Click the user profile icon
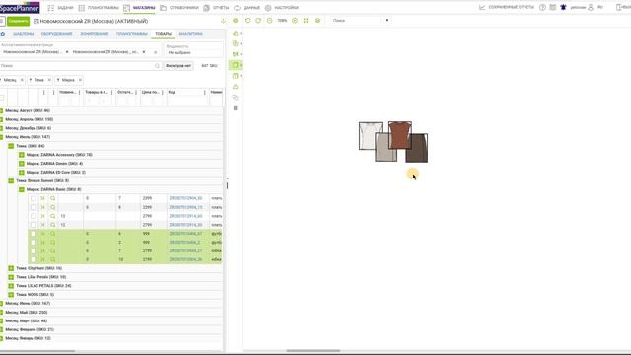 (x=591, y=7)
